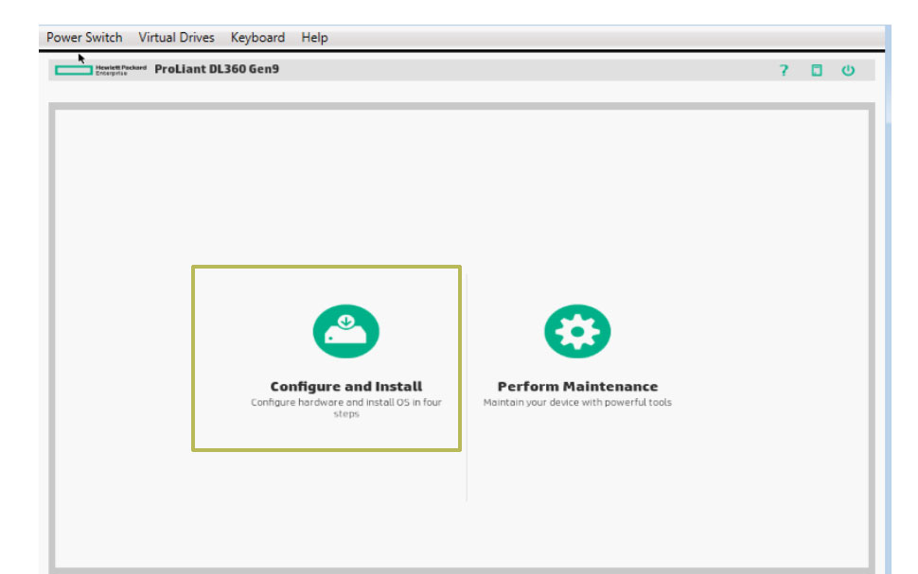Click the green circle behind the download arrow
The width and height of the screenshot is (918, 574).
(x=346, y=329)
